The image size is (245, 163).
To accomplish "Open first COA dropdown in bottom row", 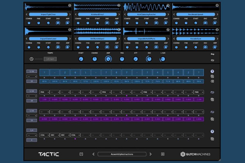I will pyautogui.click(x=44, y=135).
